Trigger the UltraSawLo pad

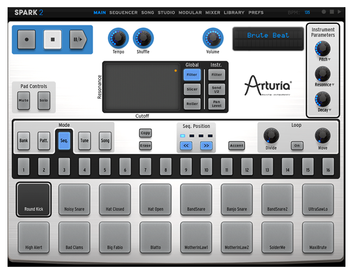(318, 199)
